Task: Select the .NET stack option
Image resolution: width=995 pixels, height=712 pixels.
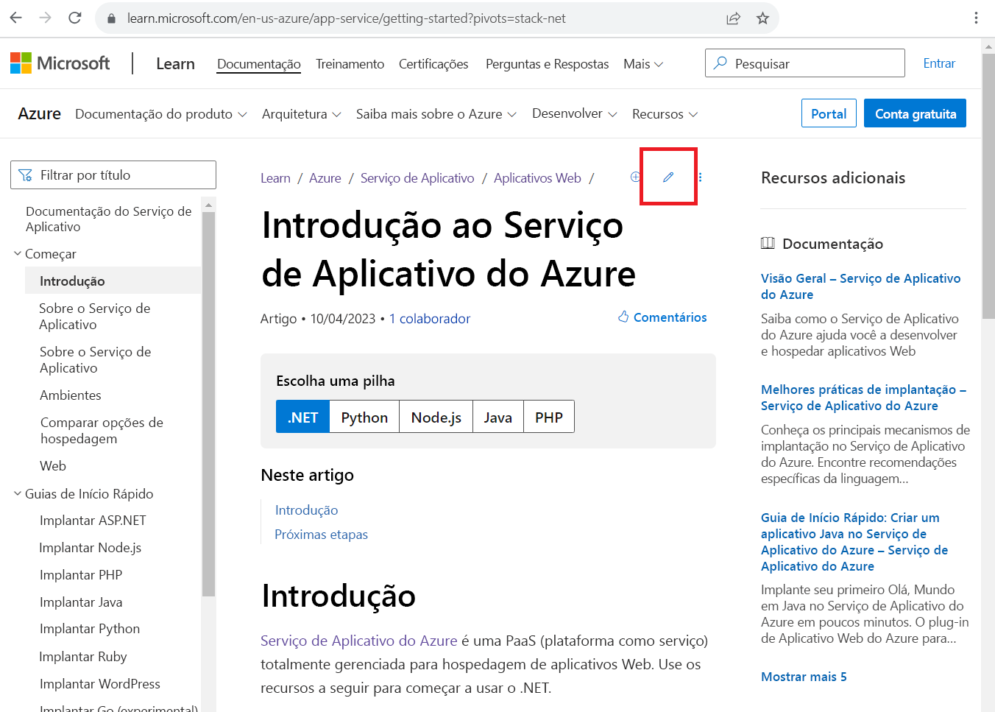Action: click(x=302, y=416)
